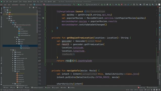Click the Apply Code Changes icon
Screen dimensions: 161x91
click(107, 5)
